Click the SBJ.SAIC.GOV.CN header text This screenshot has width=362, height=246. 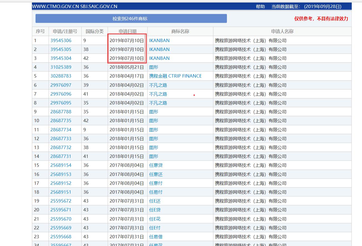[x=99, y=6]
